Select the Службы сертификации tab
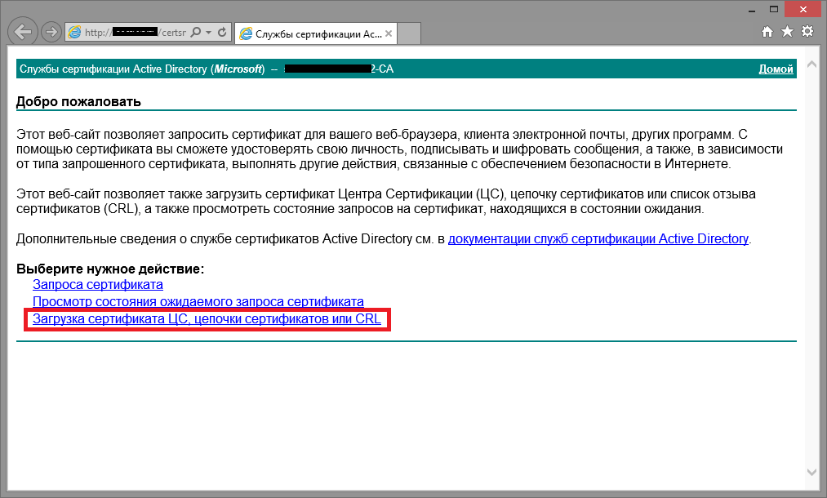Screen dimensions: 827x498 (x=315, y=33)
